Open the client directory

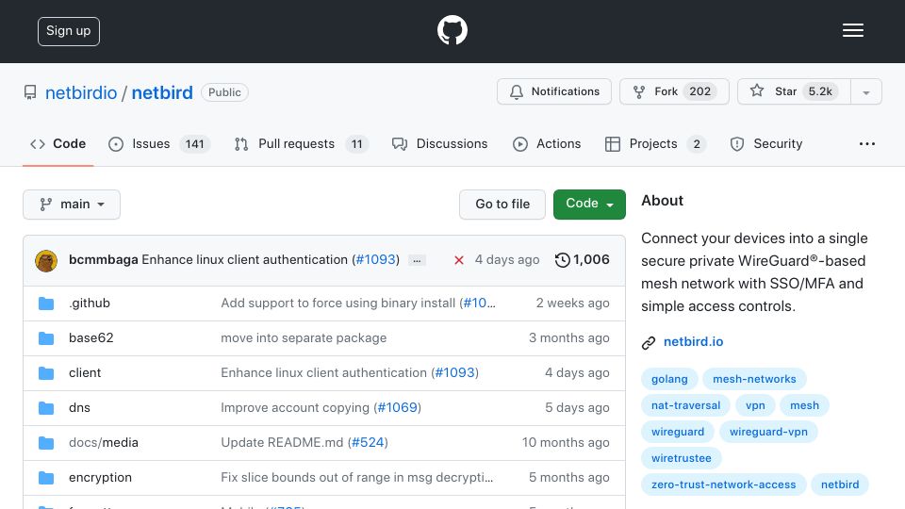tap(85, 373)
